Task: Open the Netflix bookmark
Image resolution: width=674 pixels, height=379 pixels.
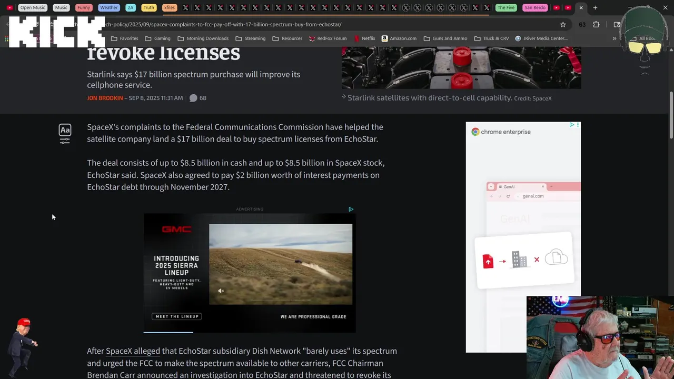Action: point(364,38)
